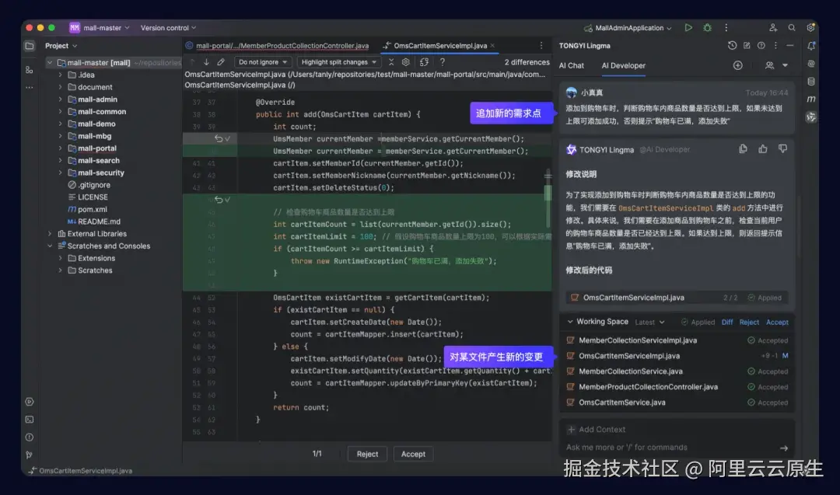
Task: Select MemberCollectionServiceImpl.java in Working Space
Action: [x=677, y=340]
